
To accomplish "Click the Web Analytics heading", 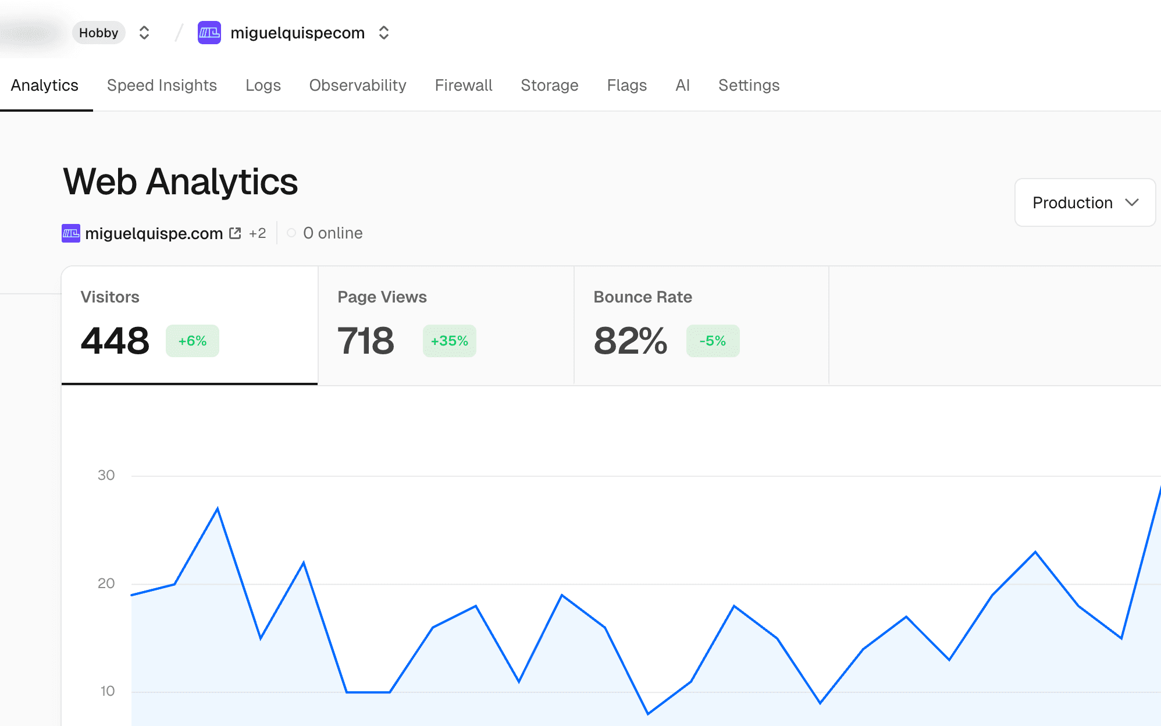I will click(x=180, y=181).
